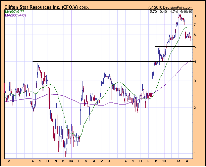Viewport: 206px width, 167px height.
Task: Click the 3 label on price axis
Action: click(x=195, y=81)
